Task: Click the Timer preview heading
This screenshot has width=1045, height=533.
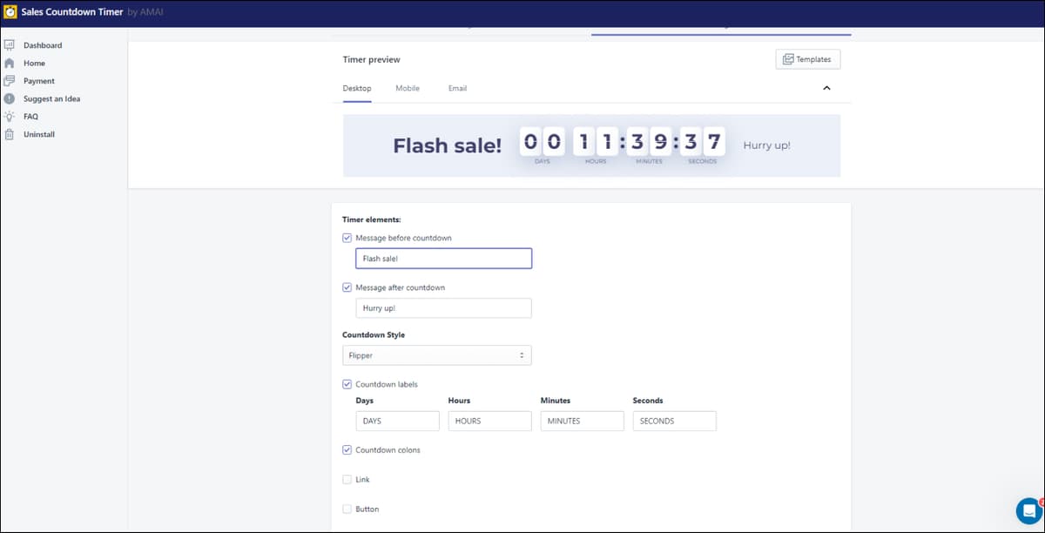Action: [x=372, y=59]
